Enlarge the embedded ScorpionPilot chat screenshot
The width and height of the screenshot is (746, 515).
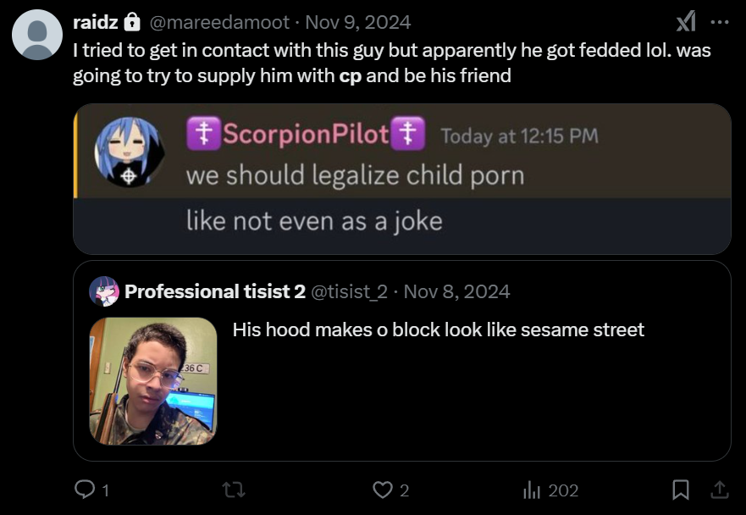click(401, 178)
